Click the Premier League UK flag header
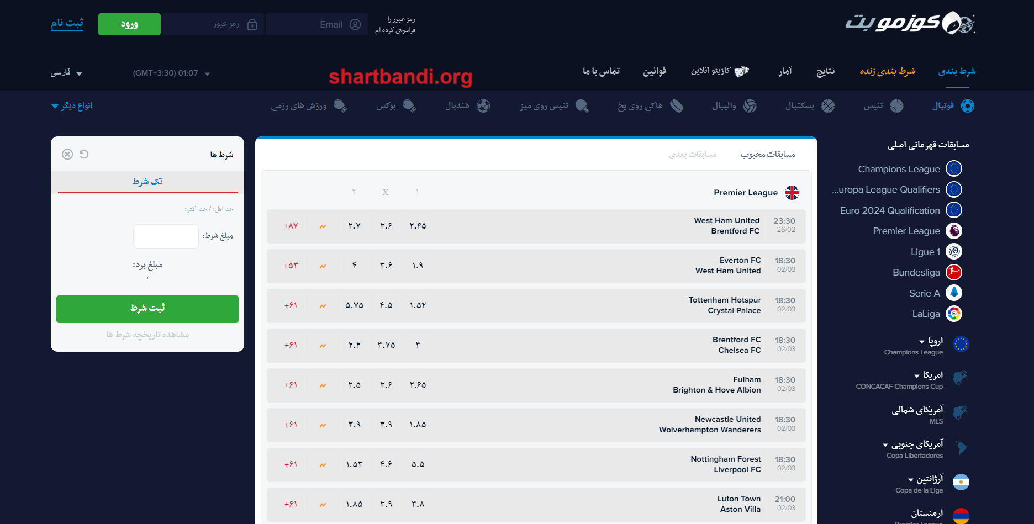 tap(792, 192)
